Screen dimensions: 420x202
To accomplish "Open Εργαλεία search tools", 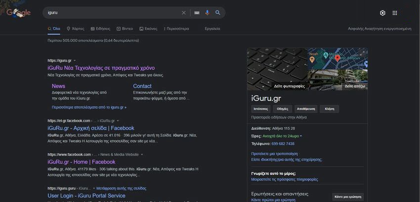I will (212, 29).
